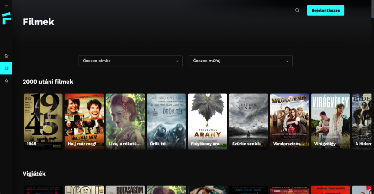Click the Virágvölgy film thumbnail

(331, 121)
